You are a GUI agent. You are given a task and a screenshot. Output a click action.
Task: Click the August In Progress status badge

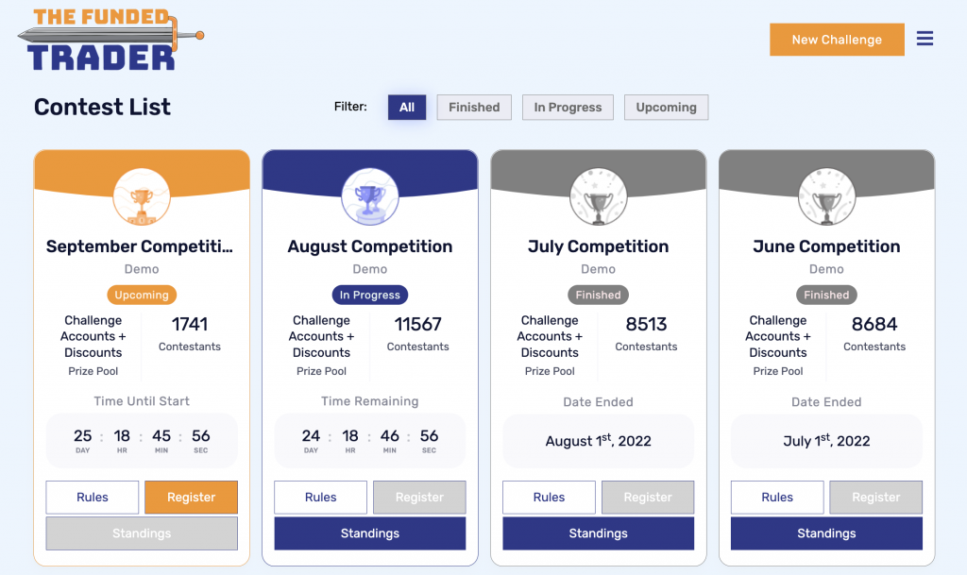tap(370, 295)
